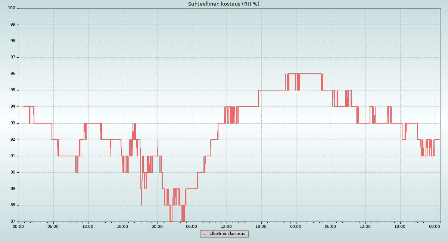Image resolution: width=448 pixels, height=242 pixels.
Task: Click the leftmost 00:00 time axis label
Action: [x=19, y=226]
